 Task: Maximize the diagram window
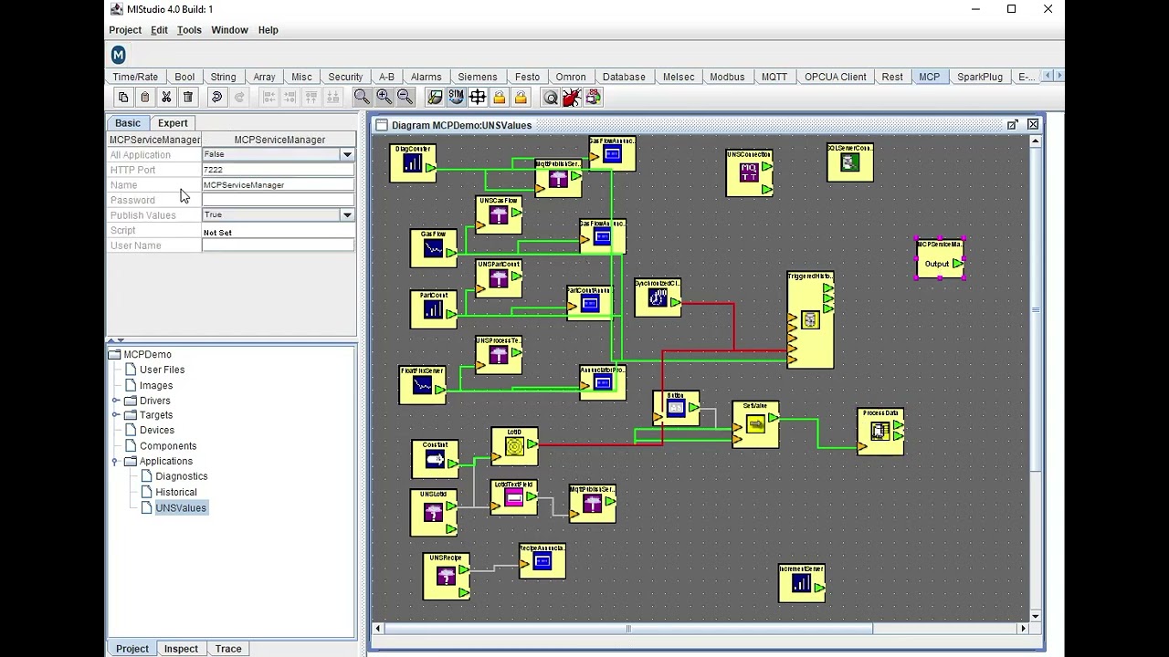[1013, 124]
